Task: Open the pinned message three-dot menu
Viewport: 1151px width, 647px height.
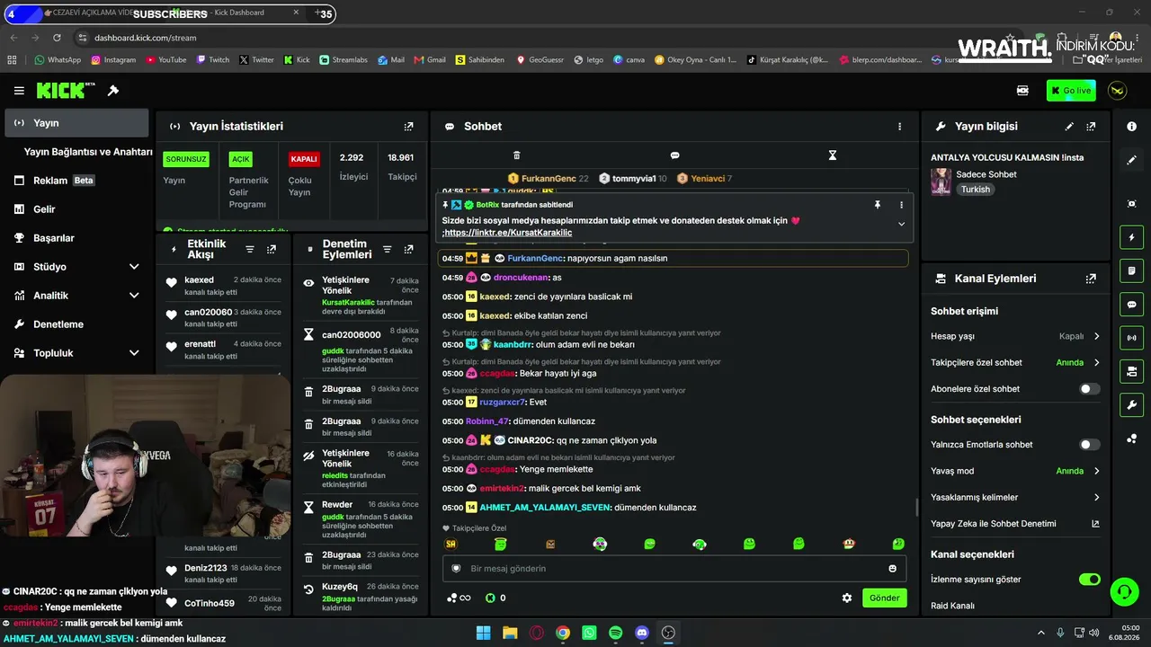Action: [x=901, y=205]
